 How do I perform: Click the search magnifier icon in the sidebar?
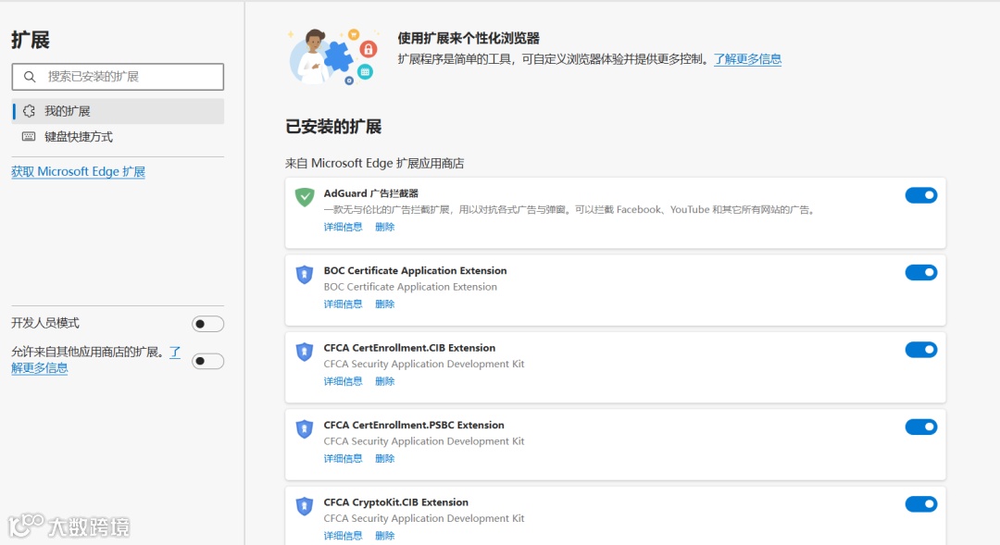point(30,77)
